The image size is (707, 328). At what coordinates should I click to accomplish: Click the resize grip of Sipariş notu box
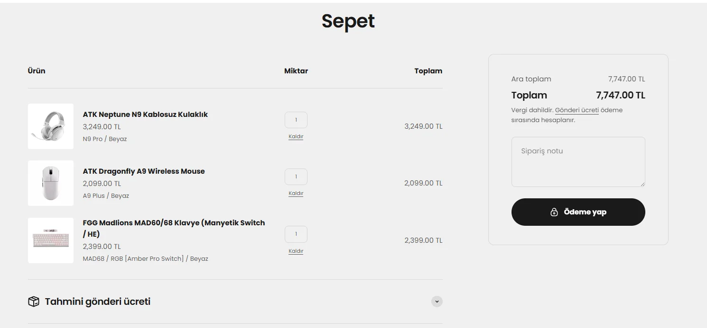(642, 184)
